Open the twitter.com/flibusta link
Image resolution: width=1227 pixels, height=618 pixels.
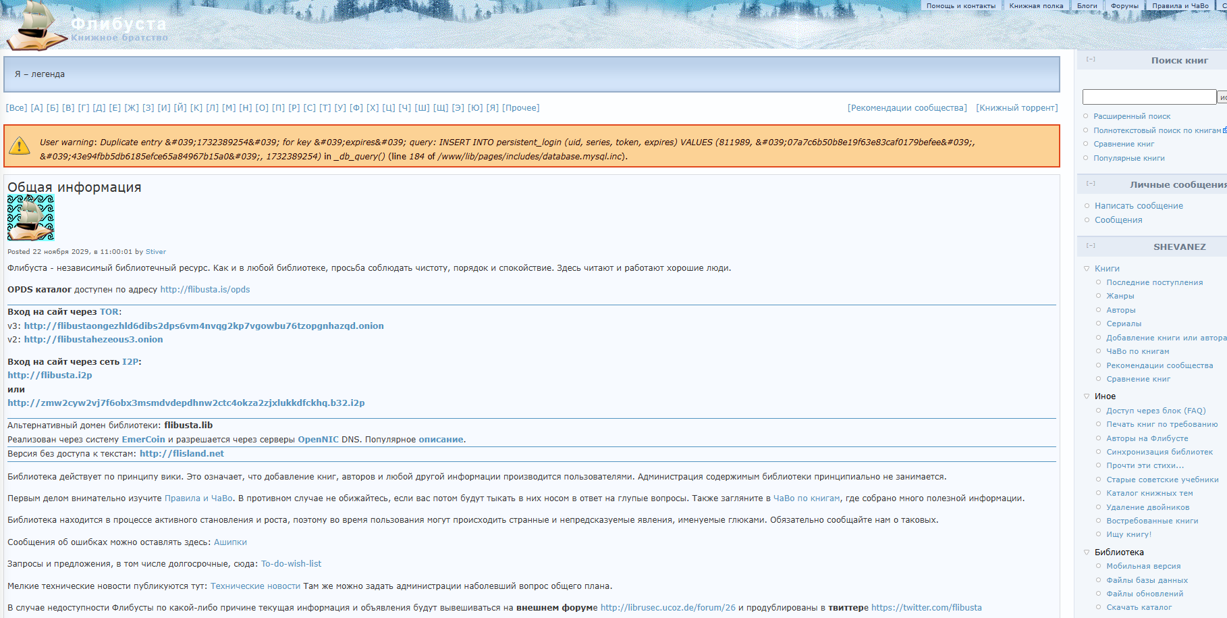[927, 608]
